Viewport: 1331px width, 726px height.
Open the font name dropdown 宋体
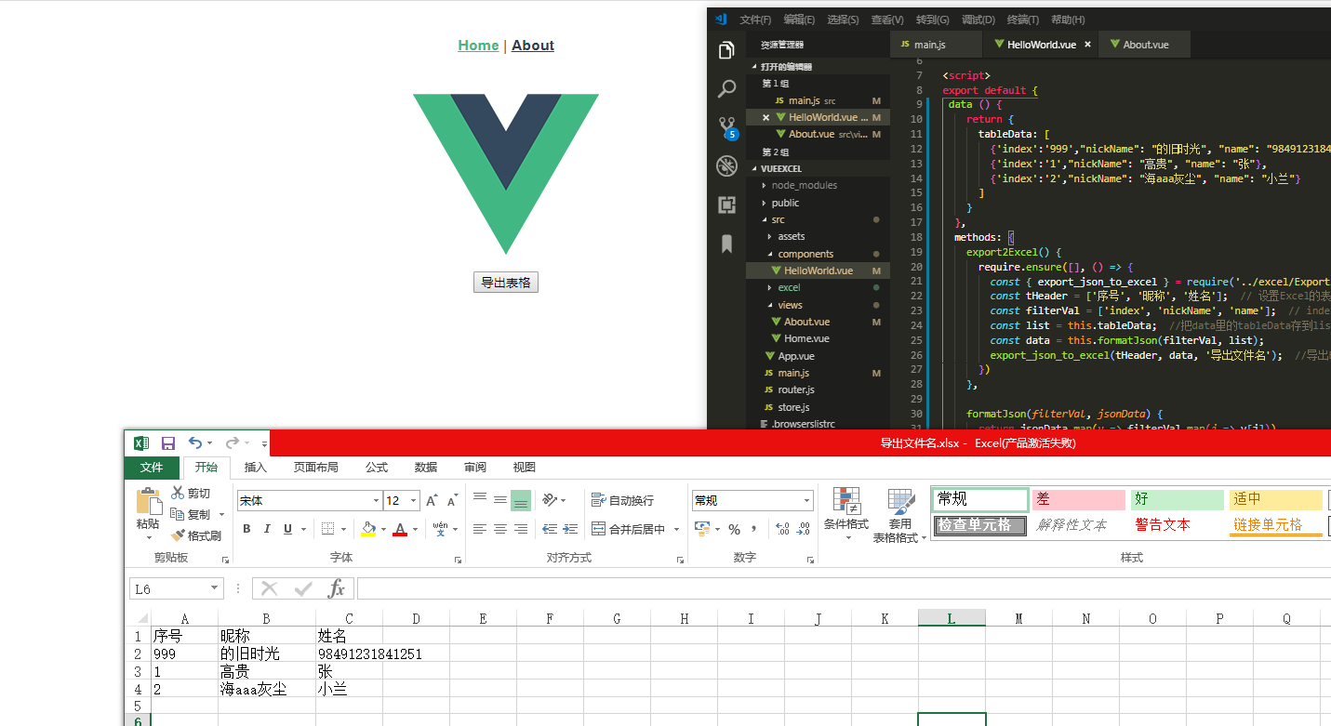click(x=377, y=500)
